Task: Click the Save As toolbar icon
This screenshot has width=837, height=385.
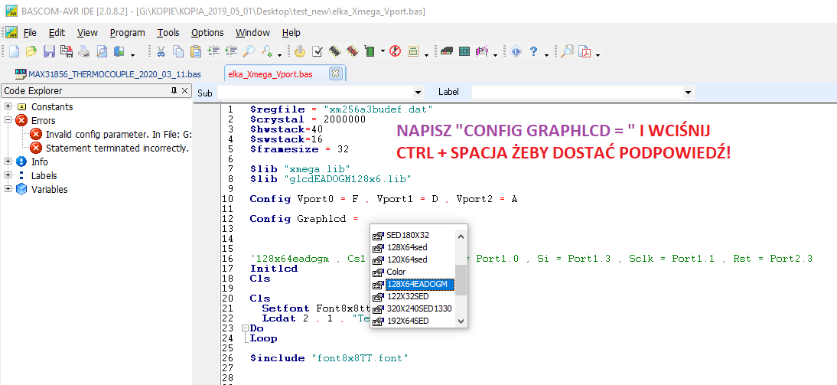Action: pyautogui.click(x=67, y=51)
